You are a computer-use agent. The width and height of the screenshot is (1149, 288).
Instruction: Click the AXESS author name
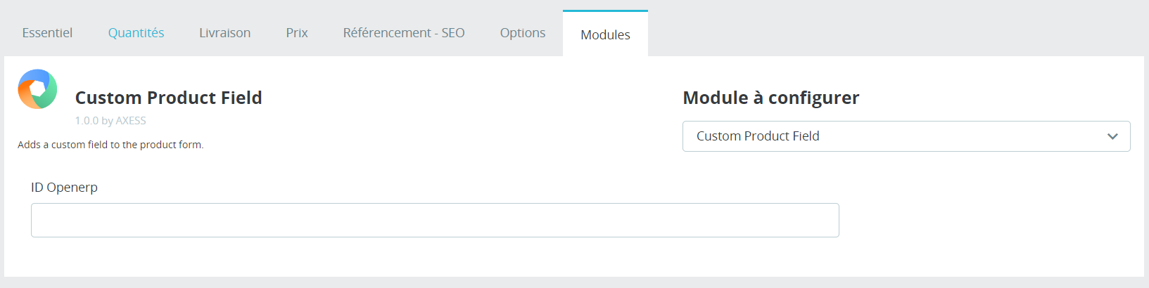click(131, 121)
